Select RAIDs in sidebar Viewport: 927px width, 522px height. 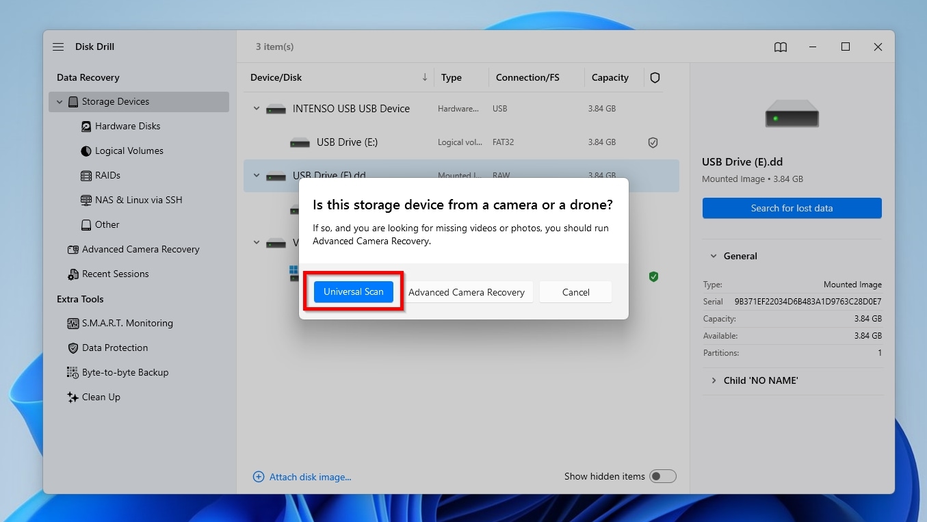tap(107, 175)
